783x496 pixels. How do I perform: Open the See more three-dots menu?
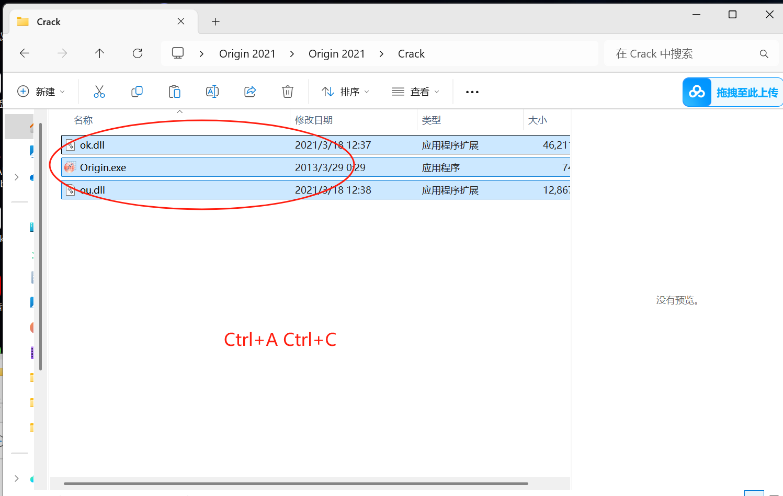pos(472,92)
